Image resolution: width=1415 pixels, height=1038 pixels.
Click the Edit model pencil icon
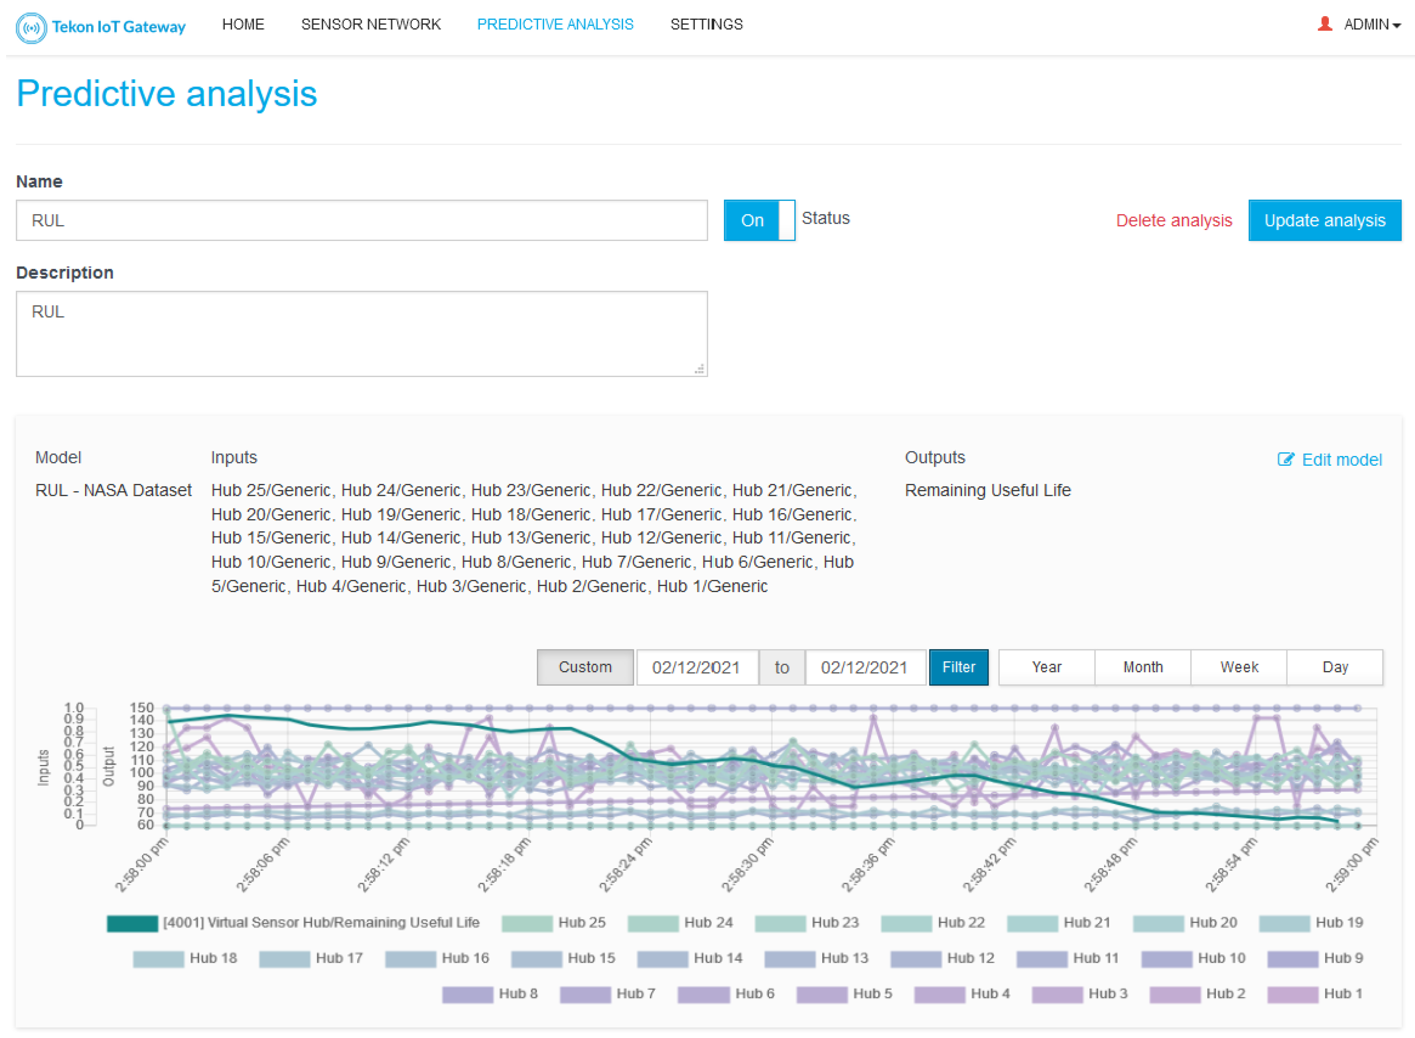click(1285, 459)
